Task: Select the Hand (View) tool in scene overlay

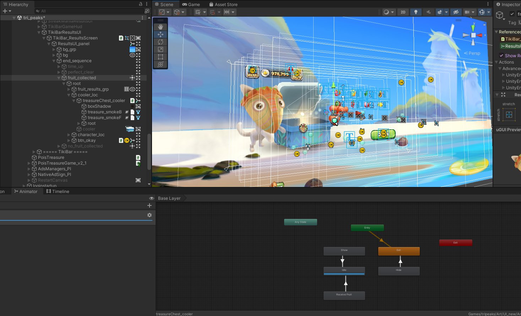Action: tap(161, 27)
